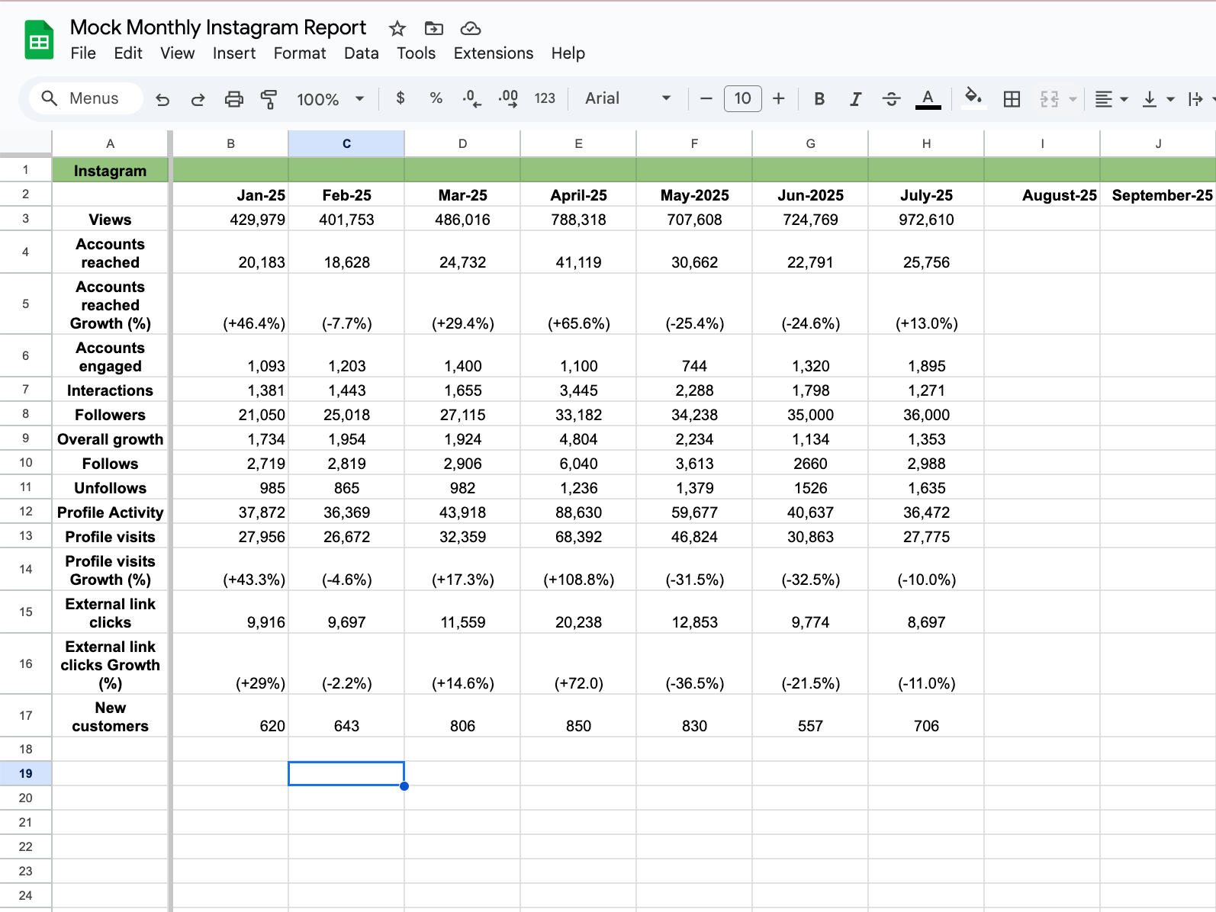The width and height of the screenshot is (1216, 912).
Task: Increase font size with plus button
Action: (779, 98)
